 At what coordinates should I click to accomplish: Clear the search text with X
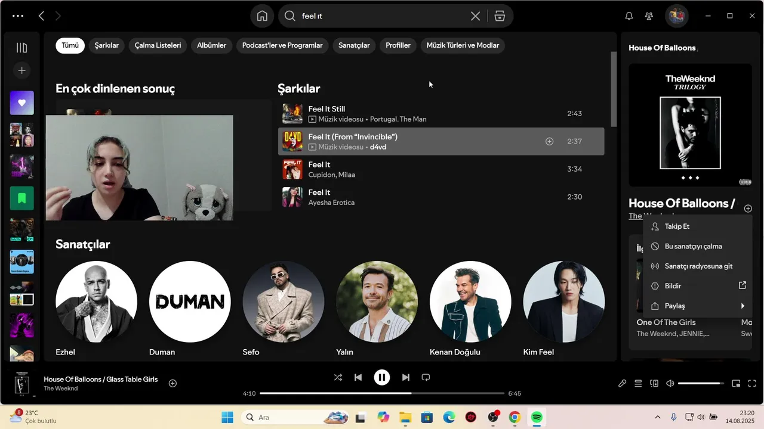tap(475, 16)
